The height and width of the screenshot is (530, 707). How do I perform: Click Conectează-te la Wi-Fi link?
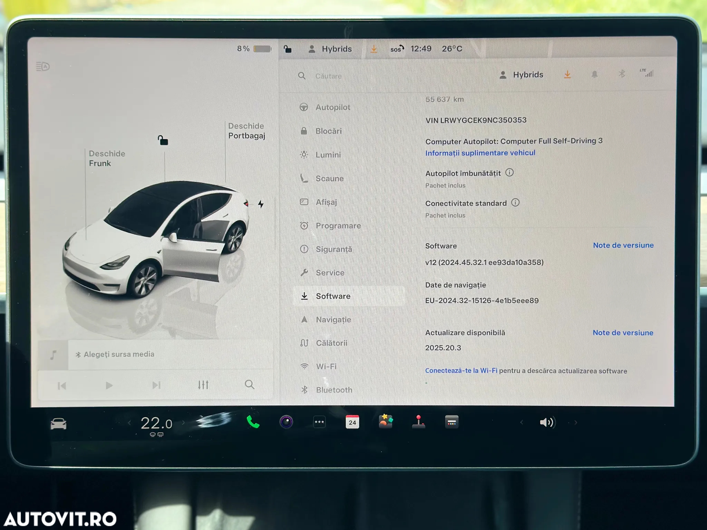click(x=461, y=370)
